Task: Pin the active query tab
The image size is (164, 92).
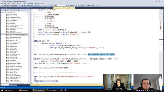Action: 73,8
